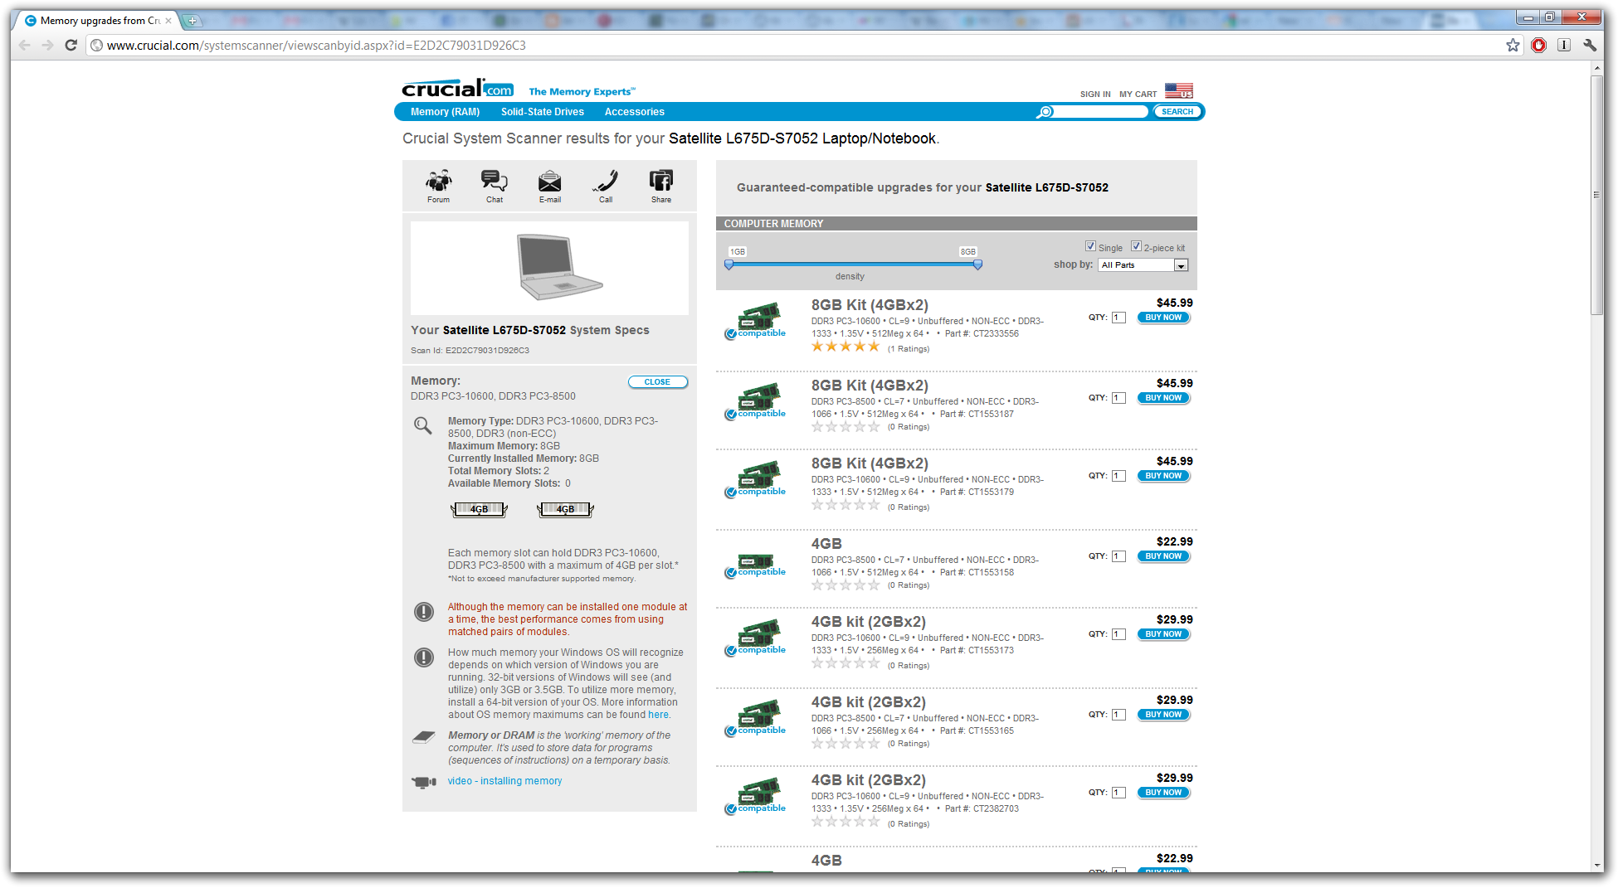Buy the 8GB kit part CT1553179

click(x=1163, y=476)
